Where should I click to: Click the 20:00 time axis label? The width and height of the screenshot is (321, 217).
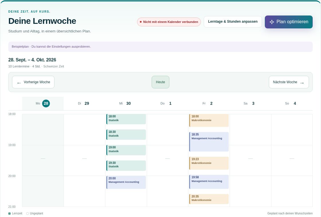click(x=12, y=176)
